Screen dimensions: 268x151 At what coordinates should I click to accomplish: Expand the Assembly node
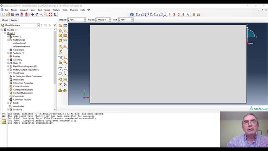8,60
